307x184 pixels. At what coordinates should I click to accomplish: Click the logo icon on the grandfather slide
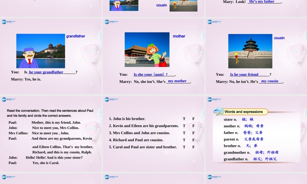(x=8, y=22)
